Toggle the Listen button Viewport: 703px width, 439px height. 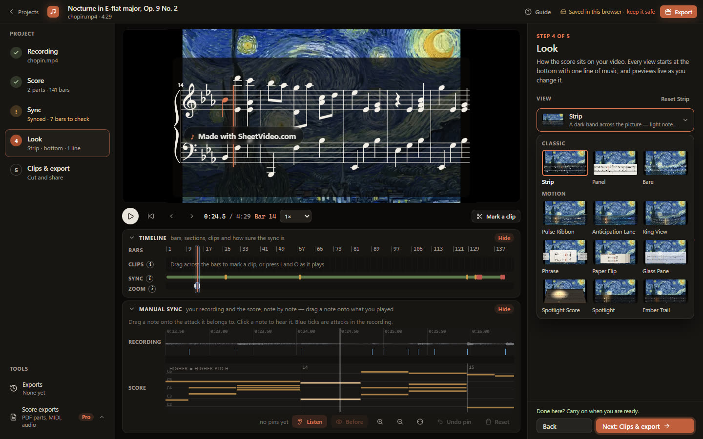point(310,422)
